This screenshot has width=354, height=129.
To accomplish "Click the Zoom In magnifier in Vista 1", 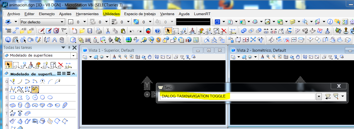I will [120, 57].
